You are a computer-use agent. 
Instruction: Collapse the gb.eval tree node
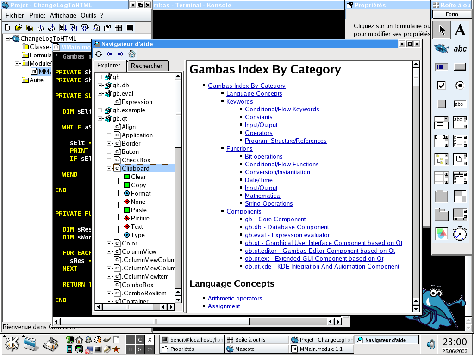(x=100, y=93)
